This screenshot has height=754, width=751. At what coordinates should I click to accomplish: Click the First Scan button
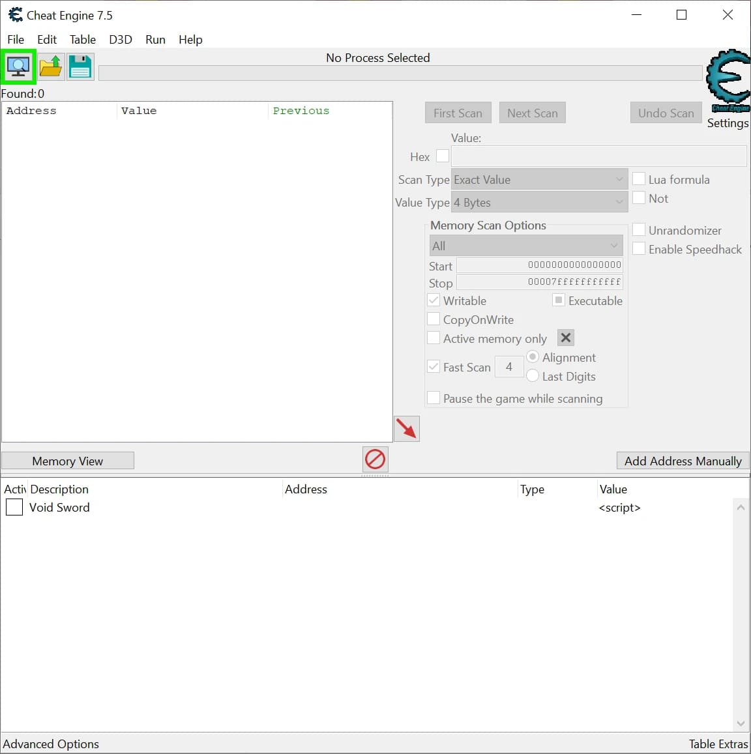tap(458, 113)
